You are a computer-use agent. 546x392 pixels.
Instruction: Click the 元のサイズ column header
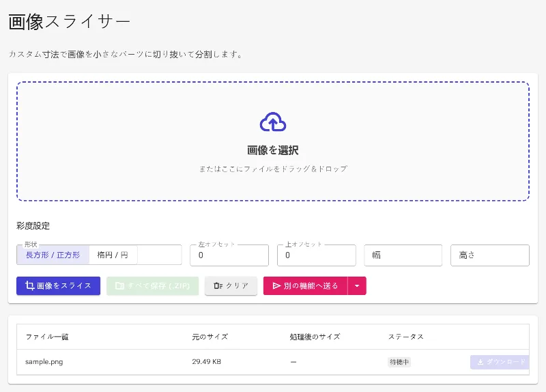click(210, 337)
